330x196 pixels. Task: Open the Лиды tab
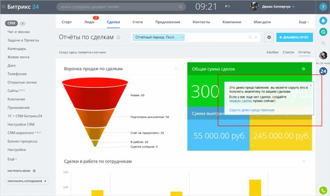point(89,22)
